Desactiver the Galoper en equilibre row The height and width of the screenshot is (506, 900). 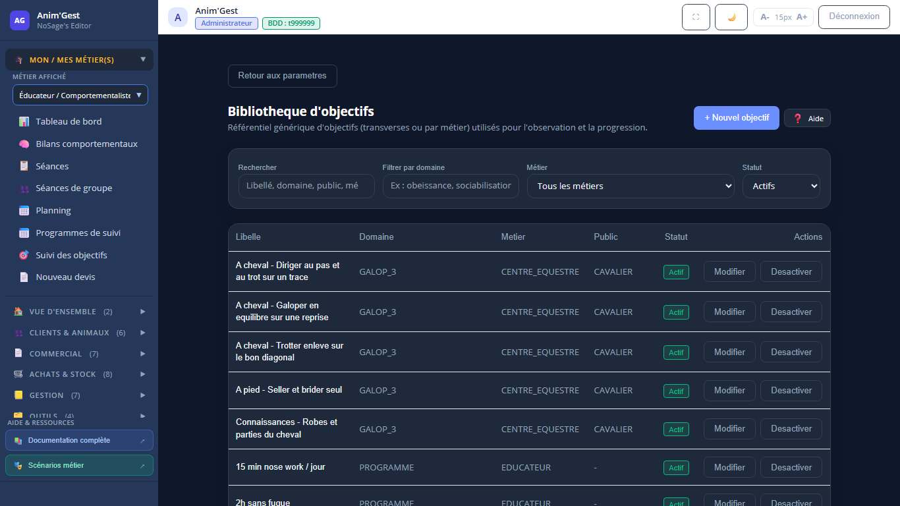[791, 312]
